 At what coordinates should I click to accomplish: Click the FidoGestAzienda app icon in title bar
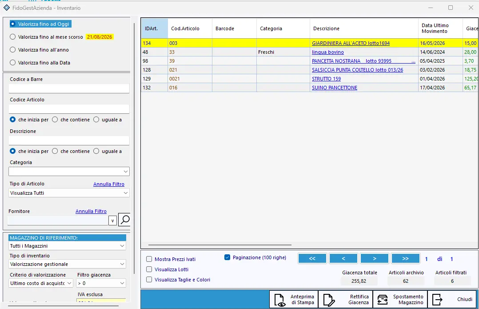click(7, 8)
